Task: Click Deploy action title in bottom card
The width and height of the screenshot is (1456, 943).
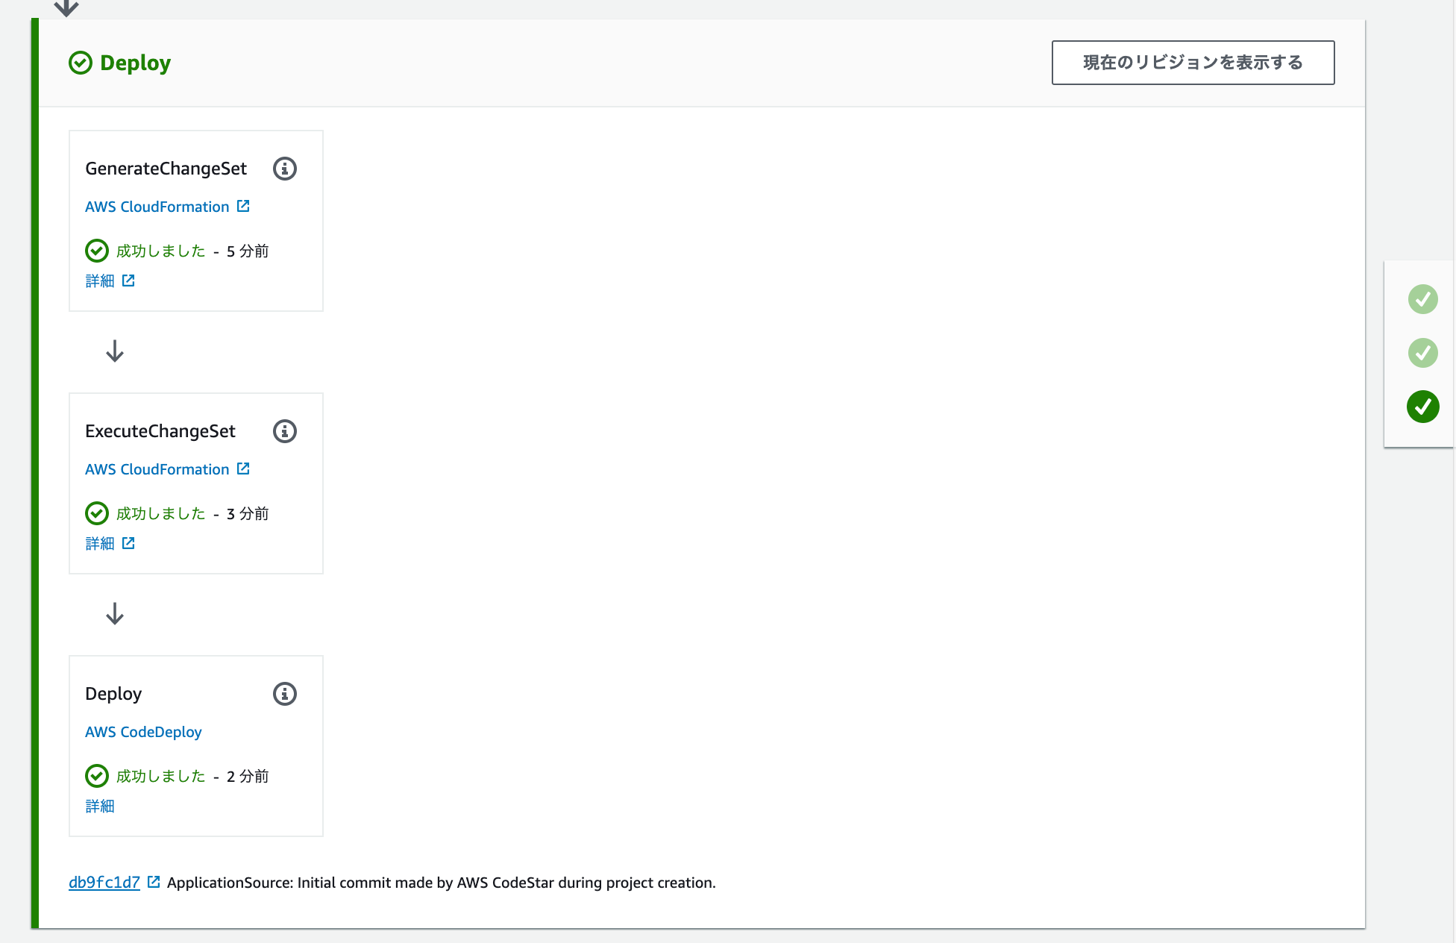Action: pyautogui.click(x=113, y=694)
